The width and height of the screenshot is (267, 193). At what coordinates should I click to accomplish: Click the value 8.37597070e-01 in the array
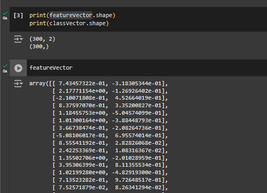(82, 106)
